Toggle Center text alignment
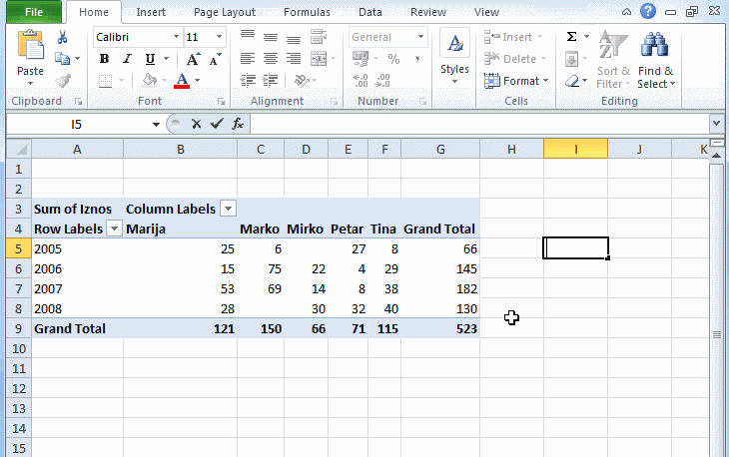Viewport: 729px width, 457px height. tap(270, 59)
